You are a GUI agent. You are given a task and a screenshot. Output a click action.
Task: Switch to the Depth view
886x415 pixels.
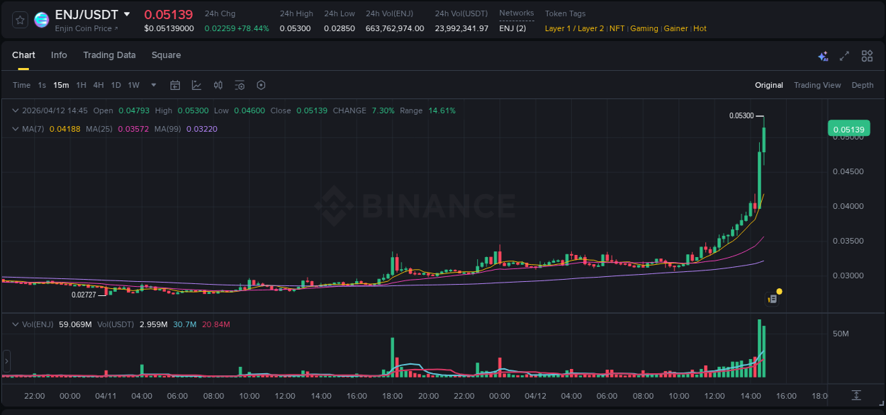pyautogui.click(x=863, y=85)
